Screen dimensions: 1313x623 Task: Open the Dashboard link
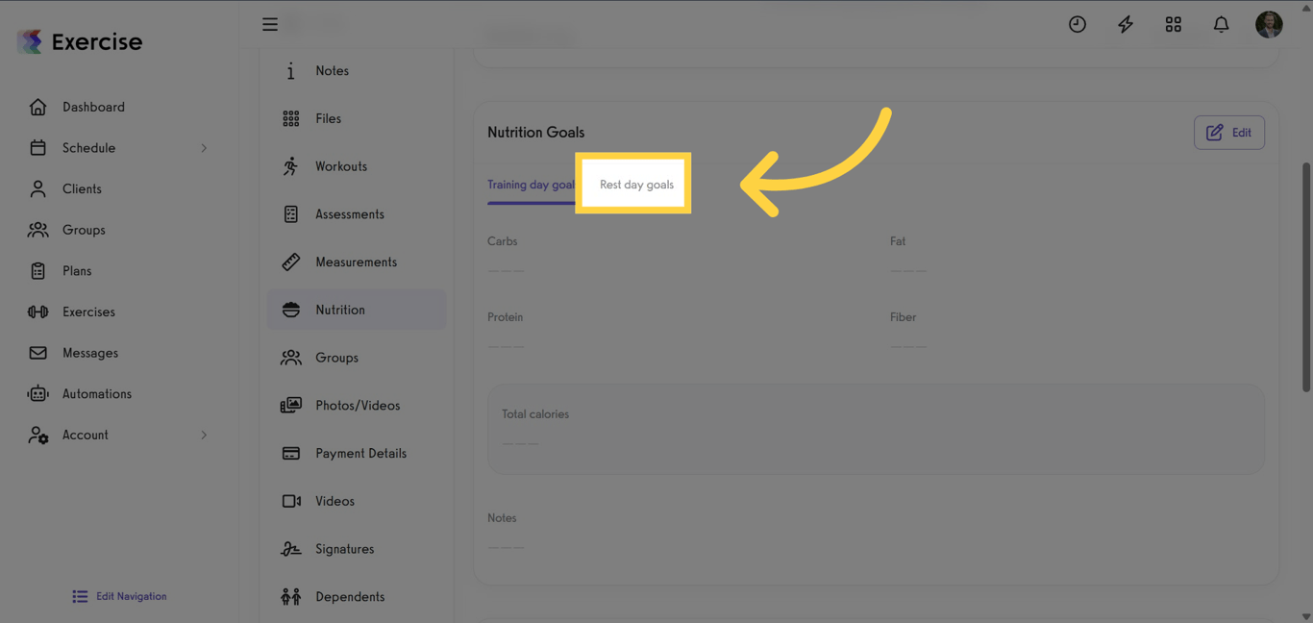93,107
